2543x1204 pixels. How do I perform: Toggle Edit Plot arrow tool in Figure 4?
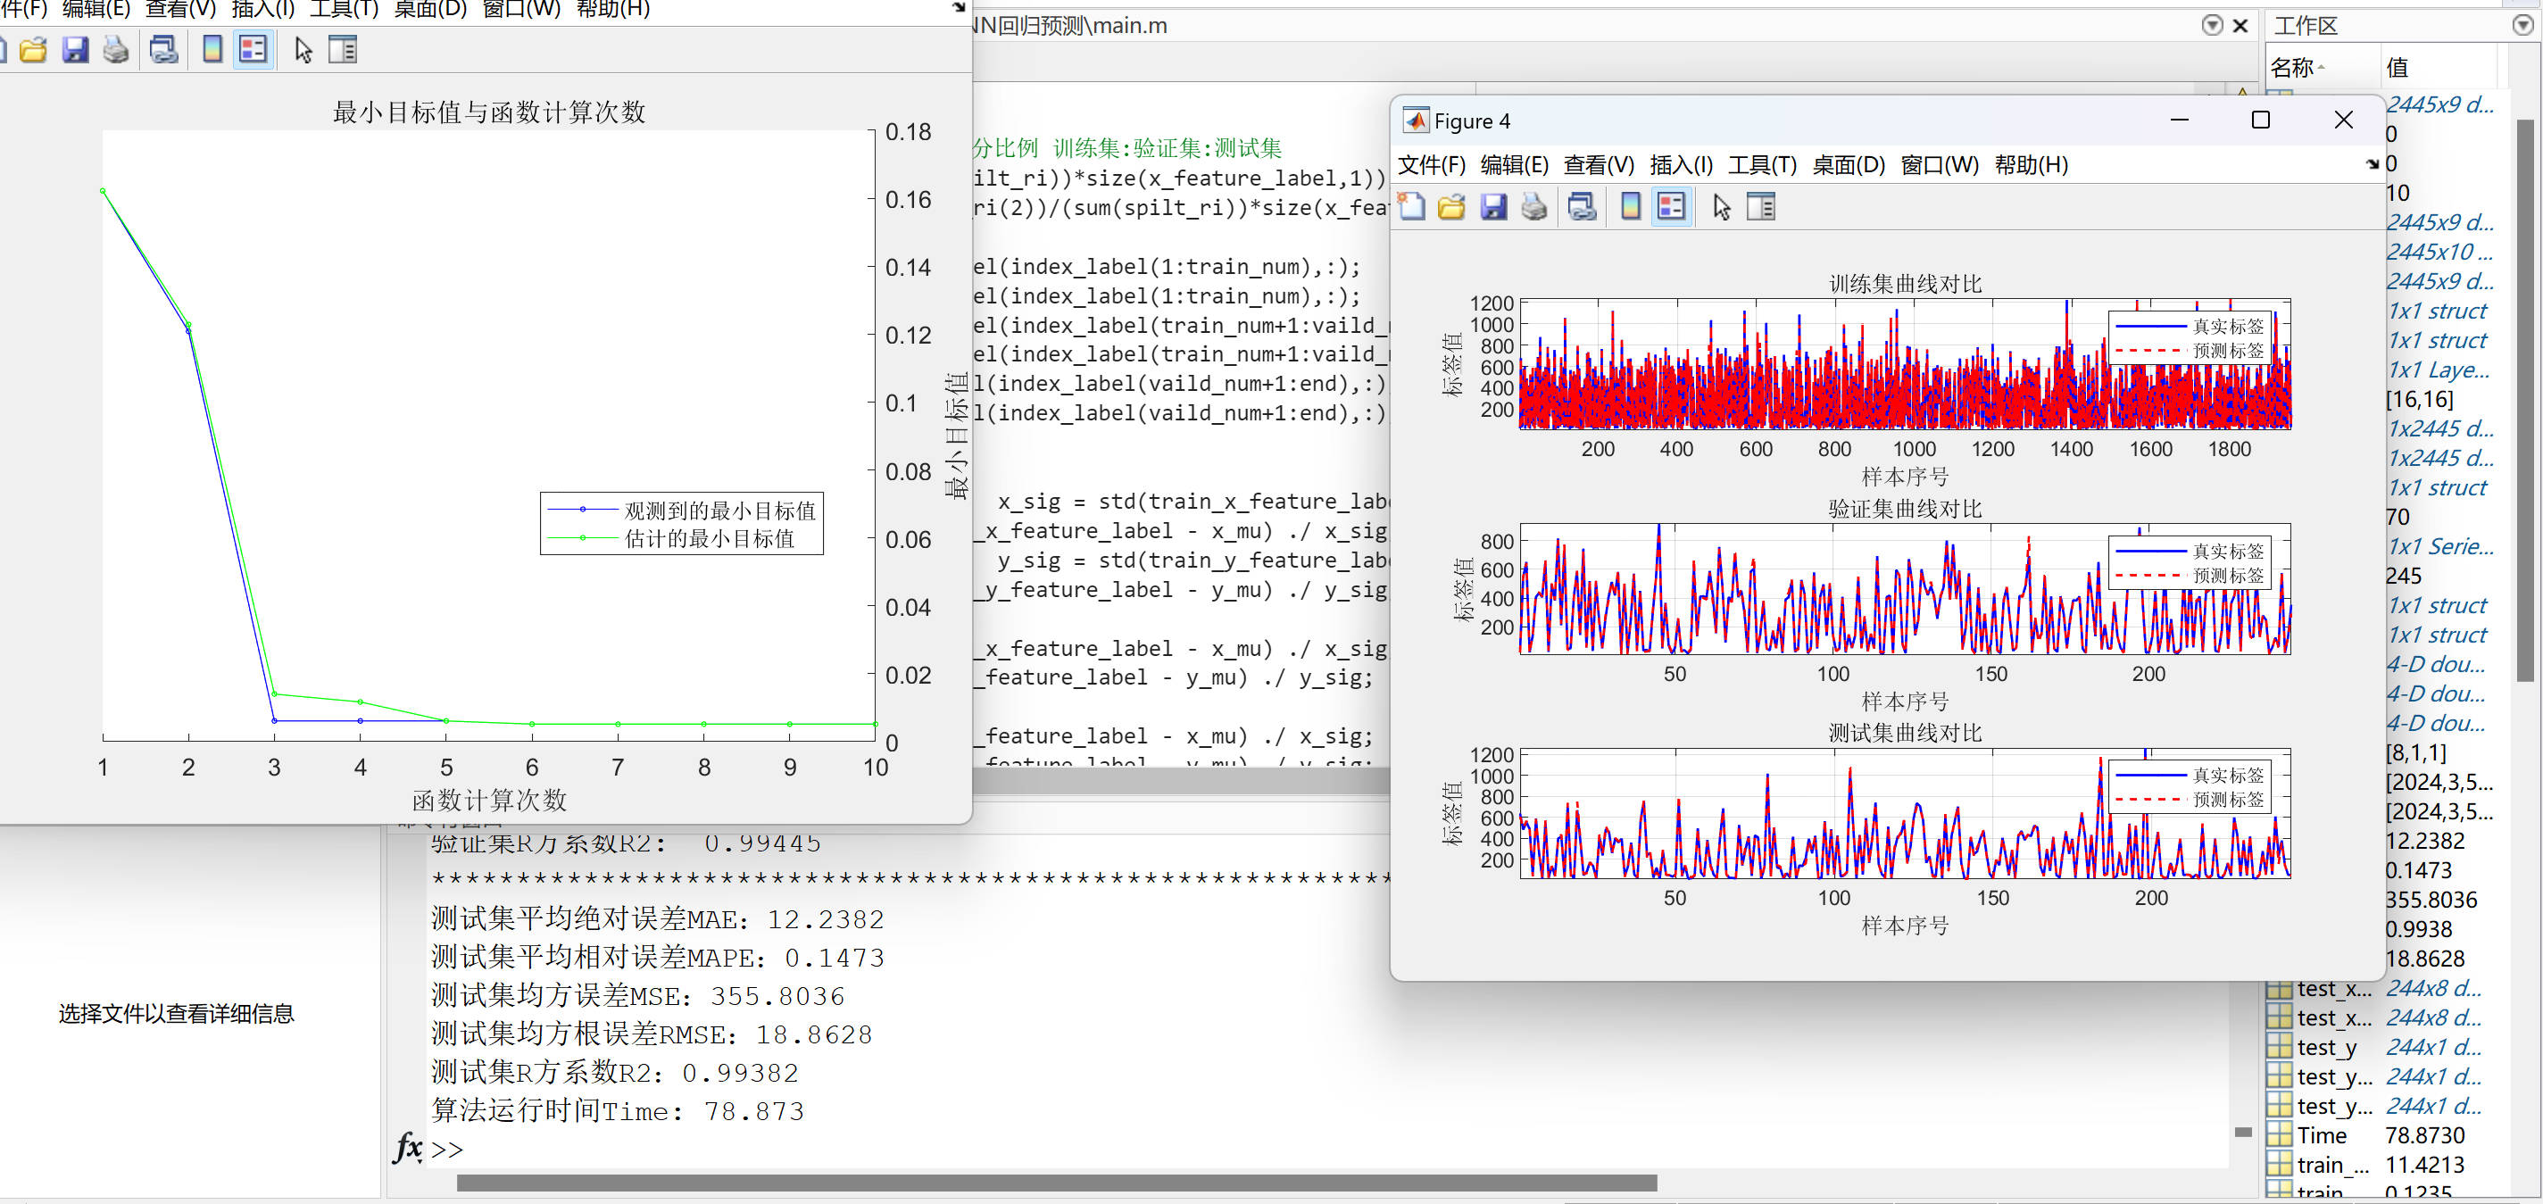point(1721,206)
